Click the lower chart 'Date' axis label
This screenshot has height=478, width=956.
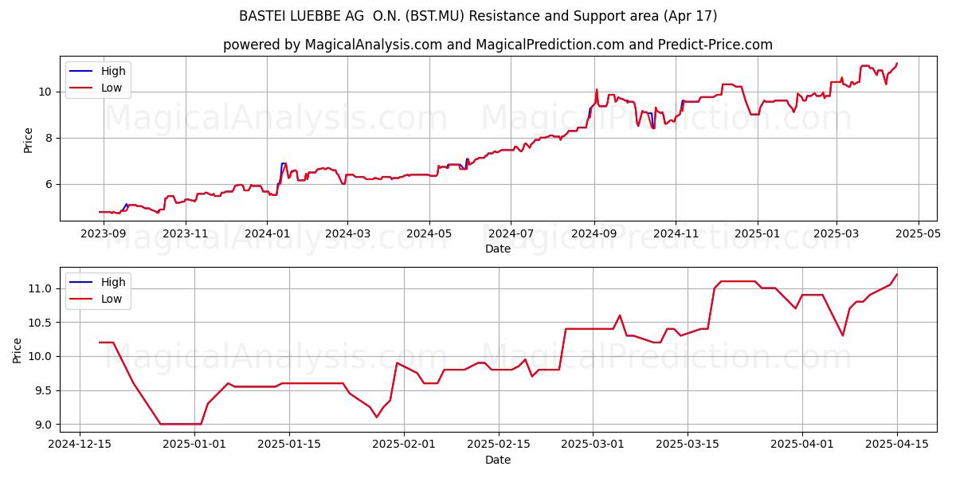[498, 460]
